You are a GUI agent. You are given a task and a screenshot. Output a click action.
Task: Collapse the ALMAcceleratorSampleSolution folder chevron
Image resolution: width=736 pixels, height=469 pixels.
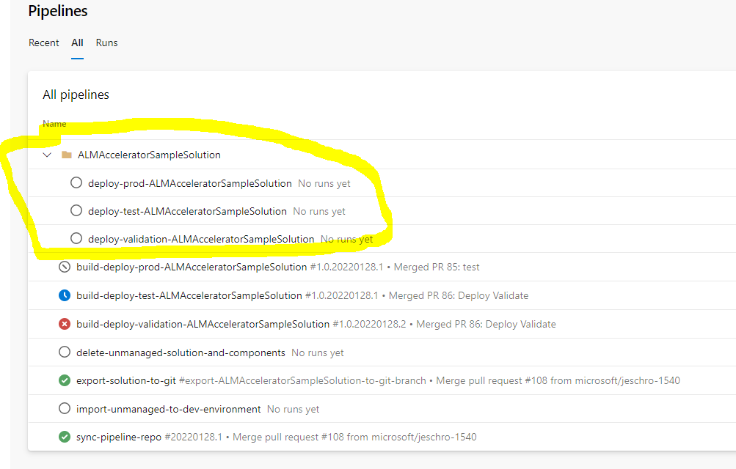coord(47,155)
